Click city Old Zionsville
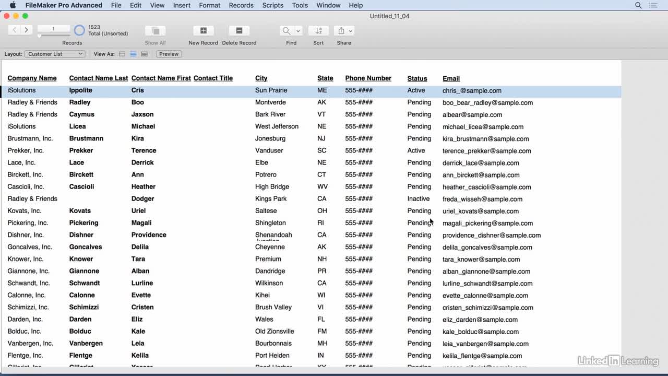Screen dimensions: 668x376 (x=275, y=331)
